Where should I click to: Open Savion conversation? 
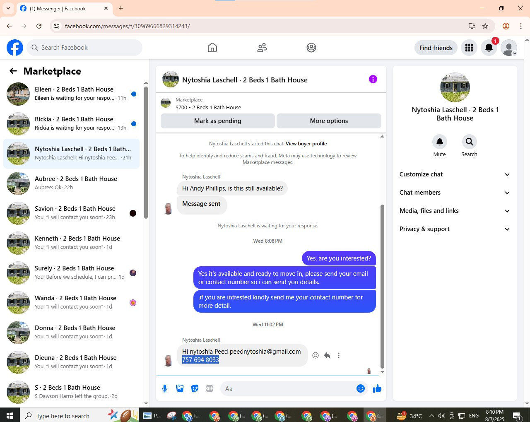click(71, 213)
